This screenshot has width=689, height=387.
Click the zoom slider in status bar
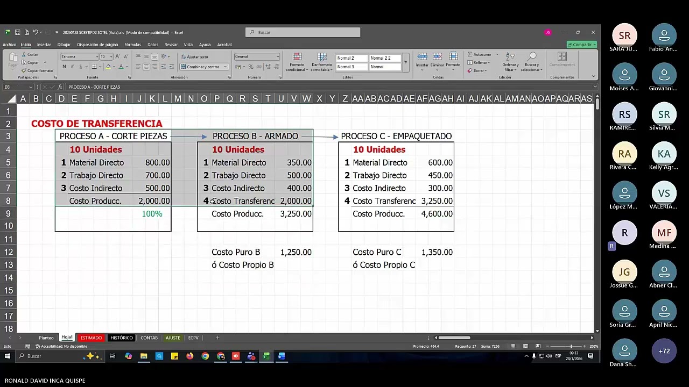[x=572, y=346]
